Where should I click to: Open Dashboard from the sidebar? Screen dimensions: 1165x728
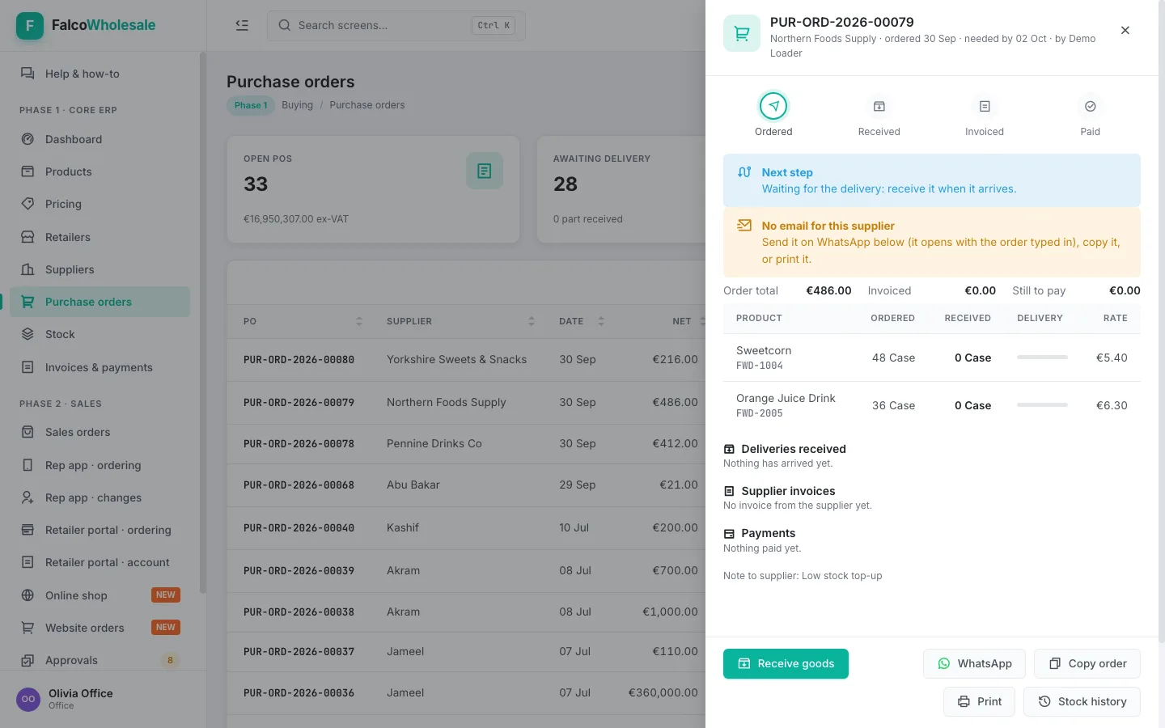100,139
